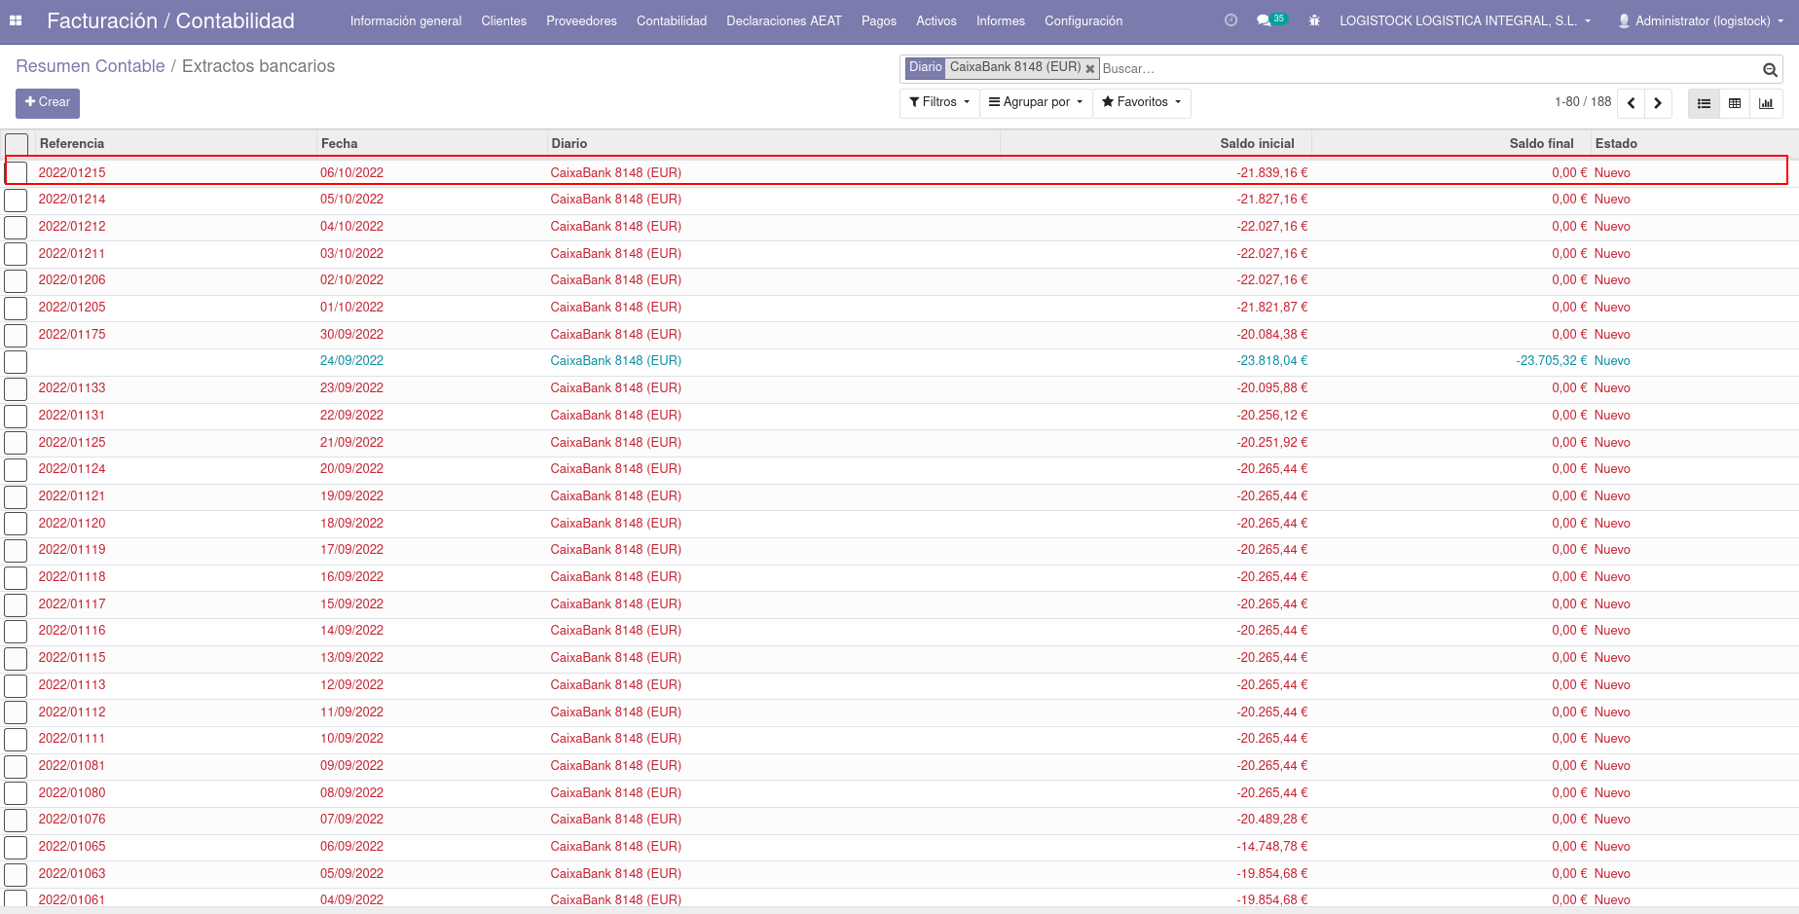Click the -20.489,28 € initial balance
Image resolution: width=1799 pixels, height=914 pixels.
[1272, 820]
